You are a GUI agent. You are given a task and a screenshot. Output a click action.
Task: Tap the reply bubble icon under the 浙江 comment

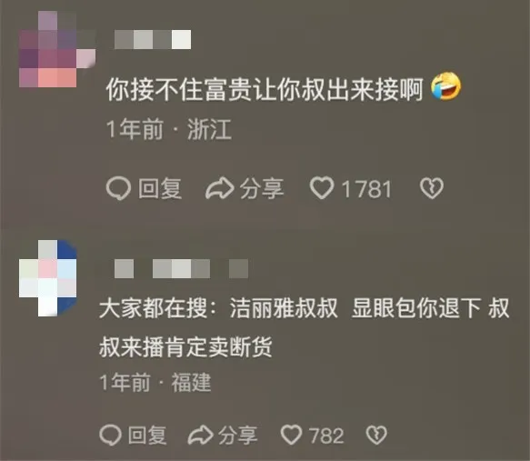118,188
